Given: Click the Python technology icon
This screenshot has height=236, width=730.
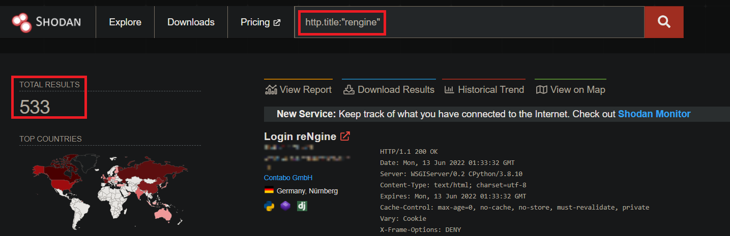Looking at the screenshot, I should (x=269, y=206).
